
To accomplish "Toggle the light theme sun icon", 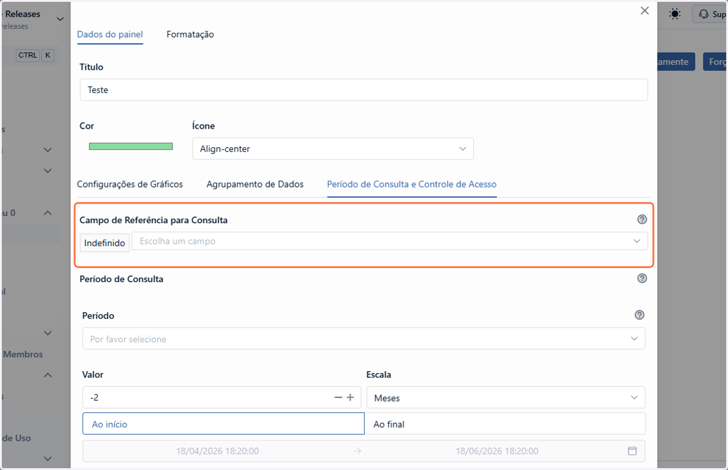I will click(x=675, y=13).
